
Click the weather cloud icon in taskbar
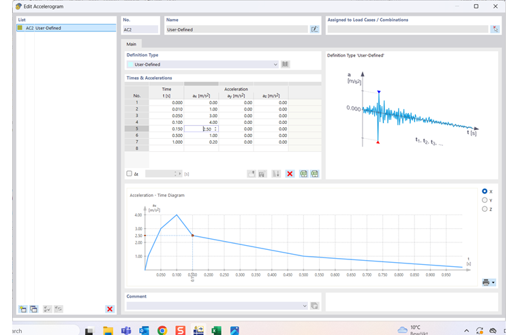point(402,330)
